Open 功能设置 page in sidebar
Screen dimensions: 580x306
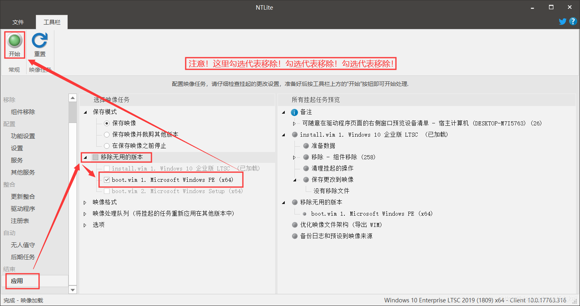[23, 136]
